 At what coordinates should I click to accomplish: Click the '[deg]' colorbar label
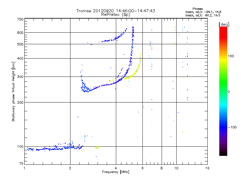(224, 24)
